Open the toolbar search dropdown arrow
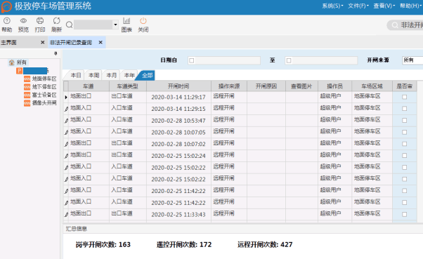 pyautogui.click(x=115, y=25)
